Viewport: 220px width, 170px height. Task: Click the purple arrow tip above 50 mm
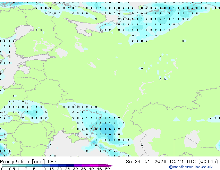pos(110,165)
